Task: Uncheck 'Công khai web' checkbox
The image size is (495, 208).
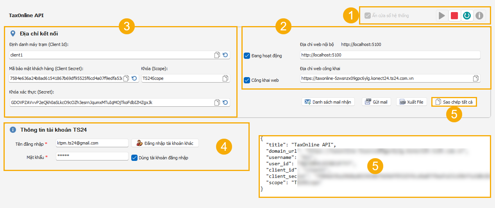Action: point(247,80)
